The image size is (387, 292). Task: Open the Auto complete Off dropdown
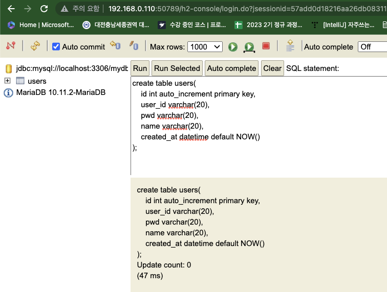372,47
